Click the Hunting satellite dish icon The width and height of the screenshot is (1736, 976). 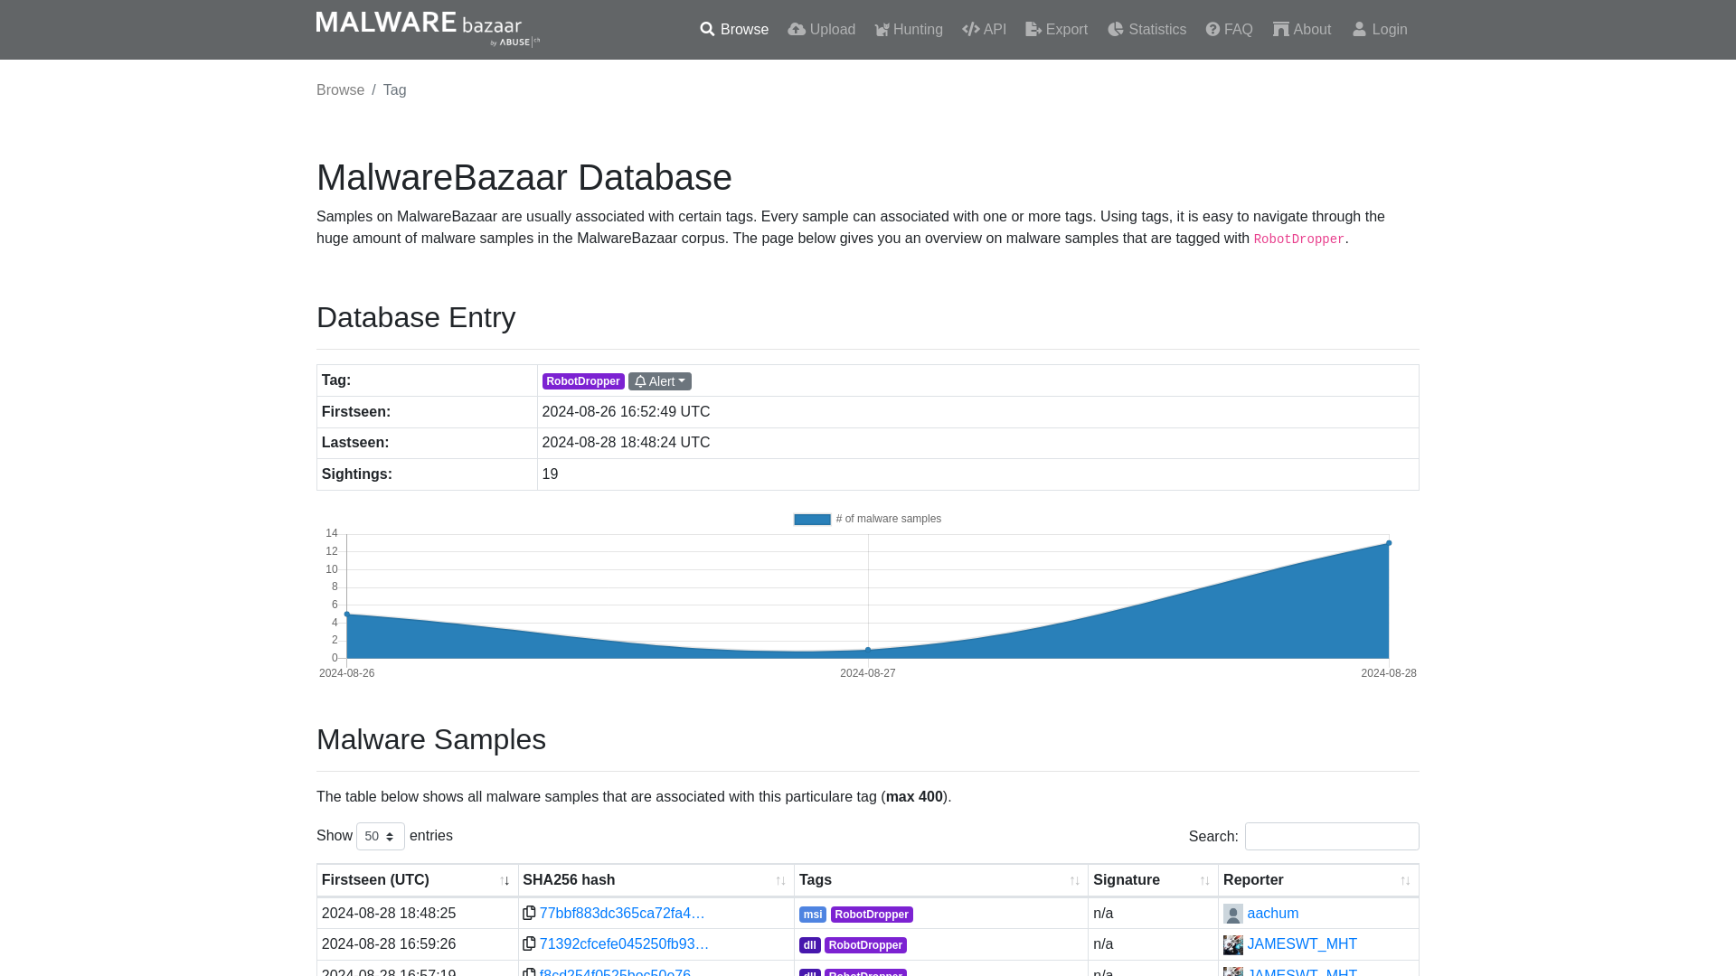(x=882, y=30)
